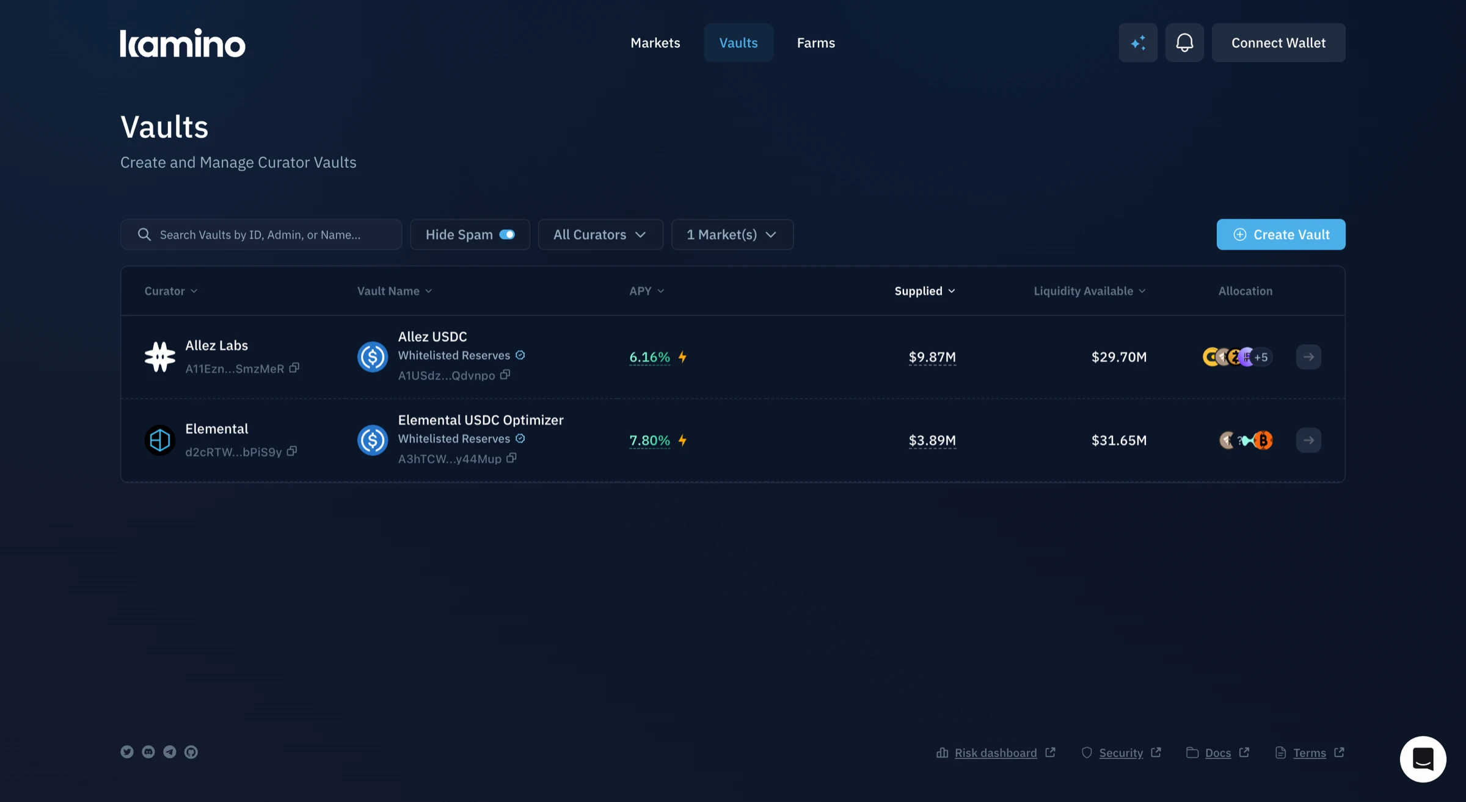Focus the Search Vaults input field

coord(261,234)
